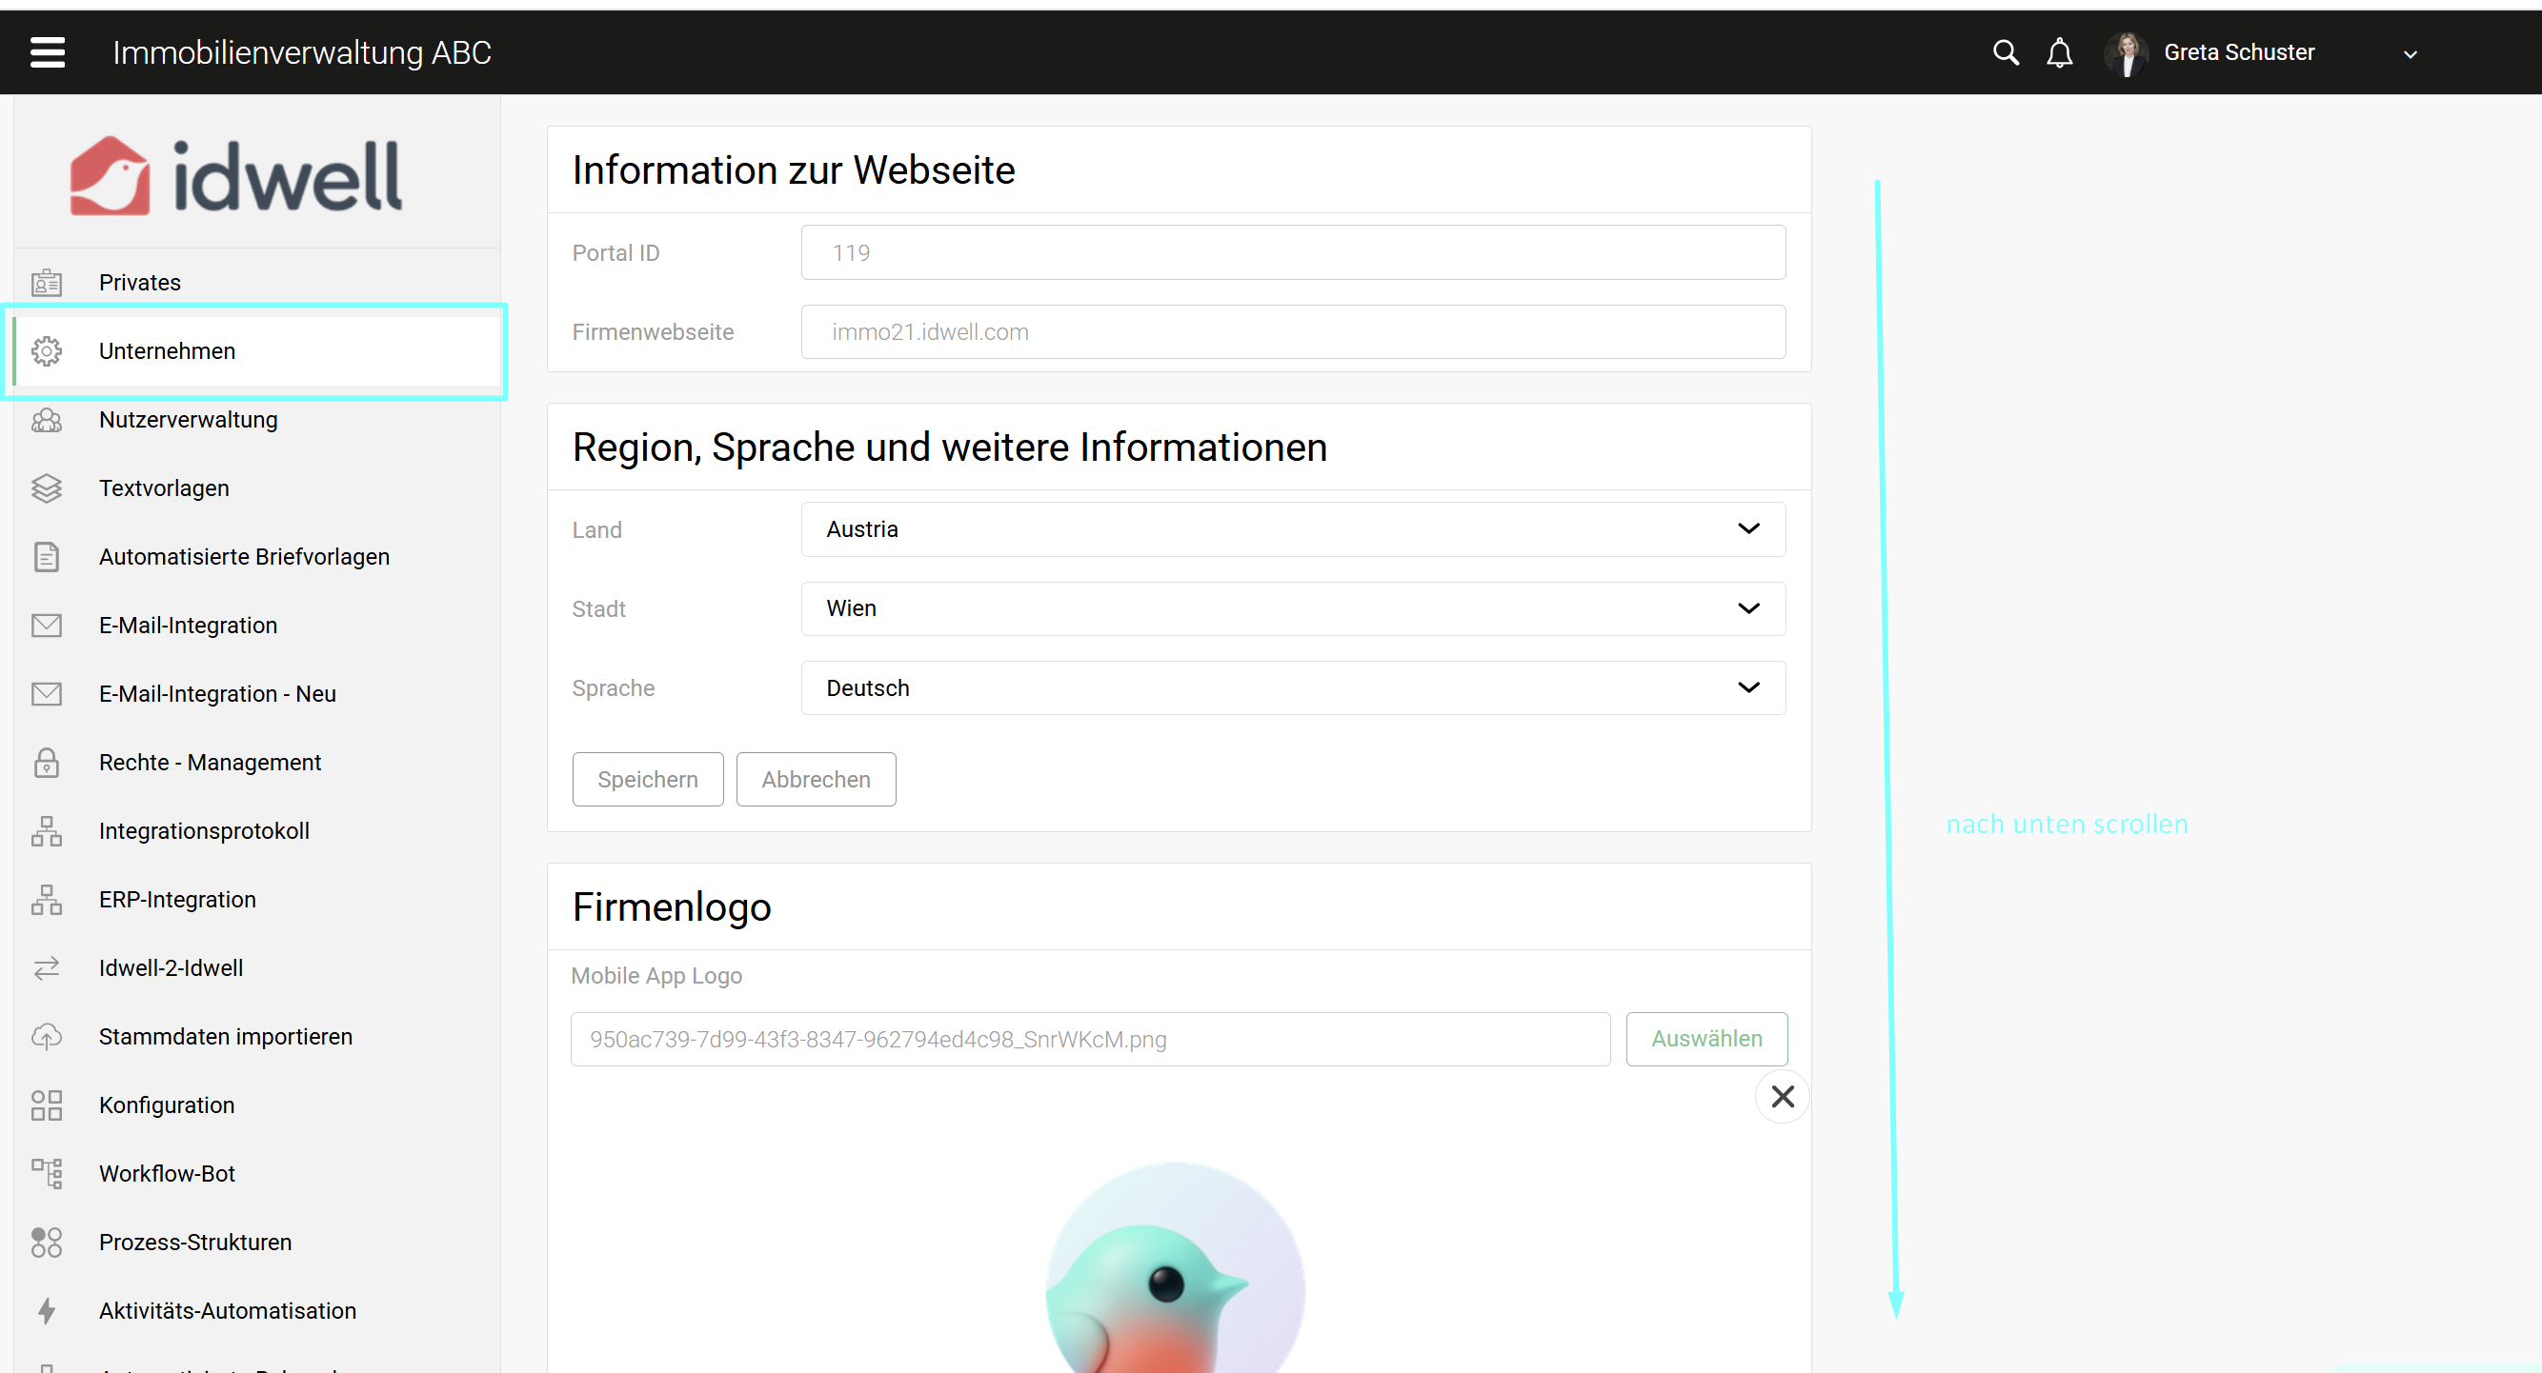The height and width of the screenshot is (1373, 2542).
Task: Click Auswählen to choose a logo
Action: click(x=1705, y=1039)
